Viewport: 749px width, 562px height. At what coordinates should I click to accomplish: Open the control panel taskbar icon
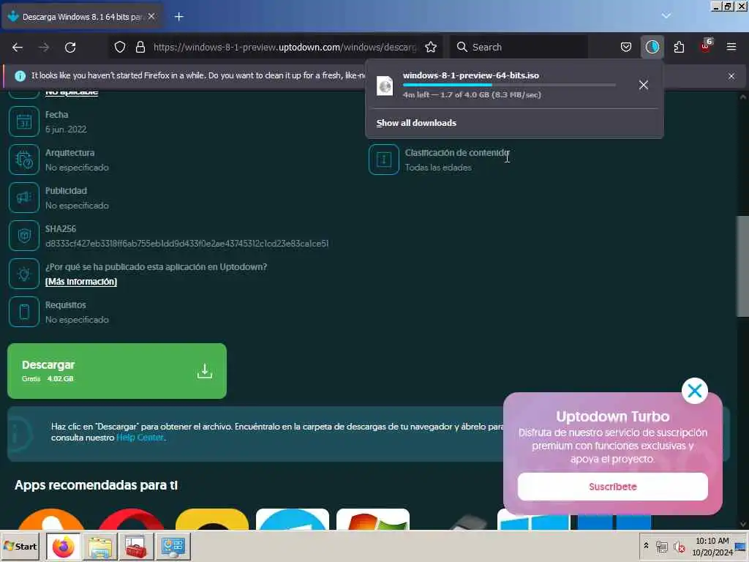(x=173, y=546)
